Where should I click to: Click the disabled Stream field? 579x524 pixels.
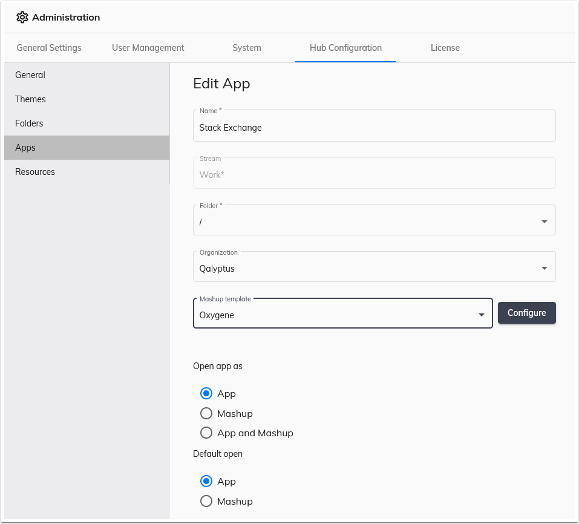tap(374, 174)
